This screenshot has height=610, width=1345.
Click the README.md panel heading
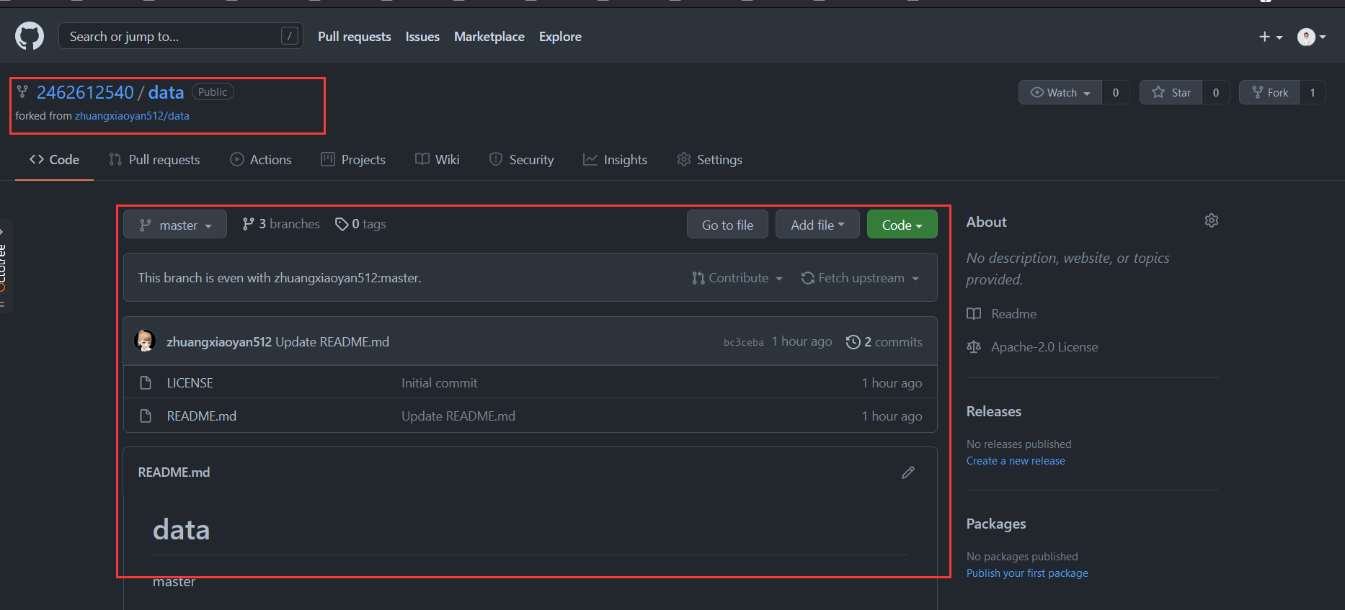[x=174, y=472]
